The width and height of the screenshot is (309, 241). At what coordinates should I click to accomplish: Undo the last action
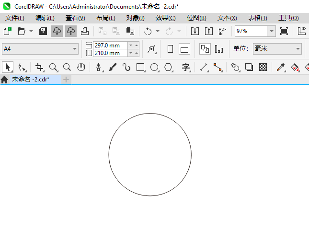click(148, 31)
